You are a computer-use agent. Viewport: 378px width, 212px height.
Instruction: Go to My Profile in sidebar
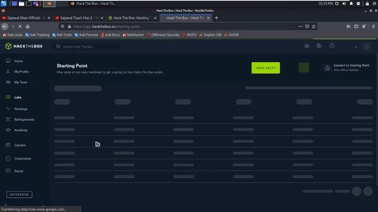click(17, 72)
